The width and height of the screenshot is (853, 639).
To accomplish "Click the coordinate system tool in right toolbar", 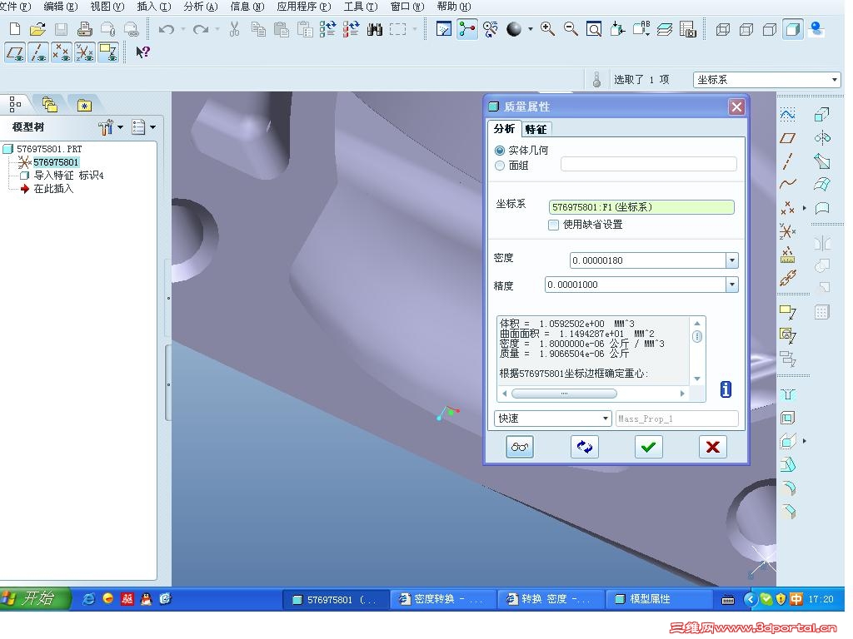I will click(x=788, y=231).
